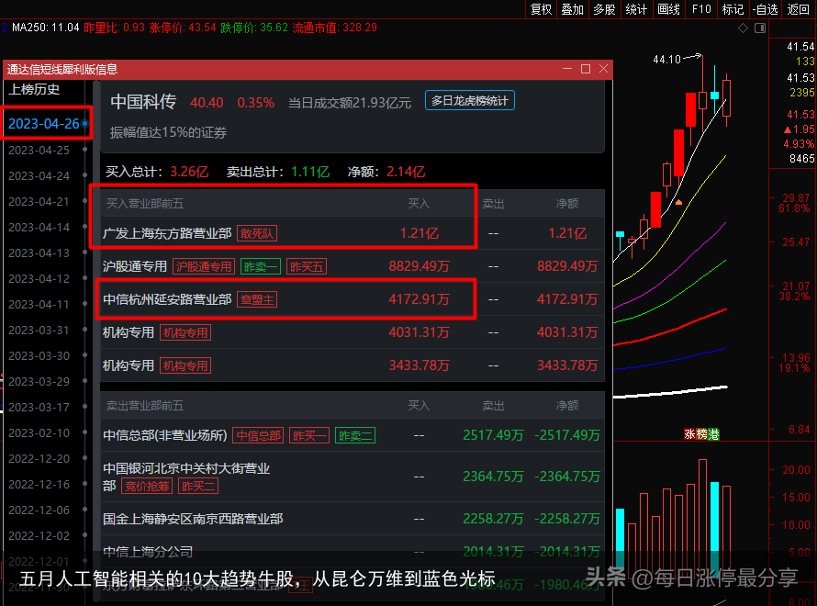Click the 昨买二 tag

coord(198,486)
